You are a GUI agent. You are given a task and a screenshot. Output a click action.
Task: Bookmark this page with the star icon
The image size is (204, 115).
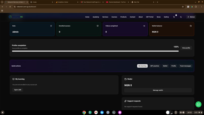(x=183, y=7)
